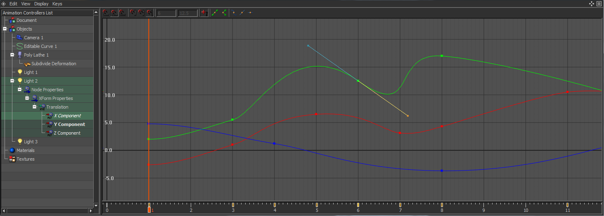Open the Edit menu
604x216 pixels.
[x=13, y=4]
